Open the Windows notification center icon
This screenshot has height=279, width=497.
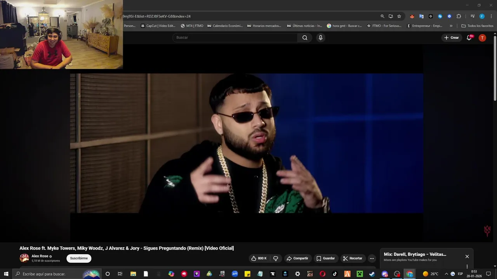[488, 274]
